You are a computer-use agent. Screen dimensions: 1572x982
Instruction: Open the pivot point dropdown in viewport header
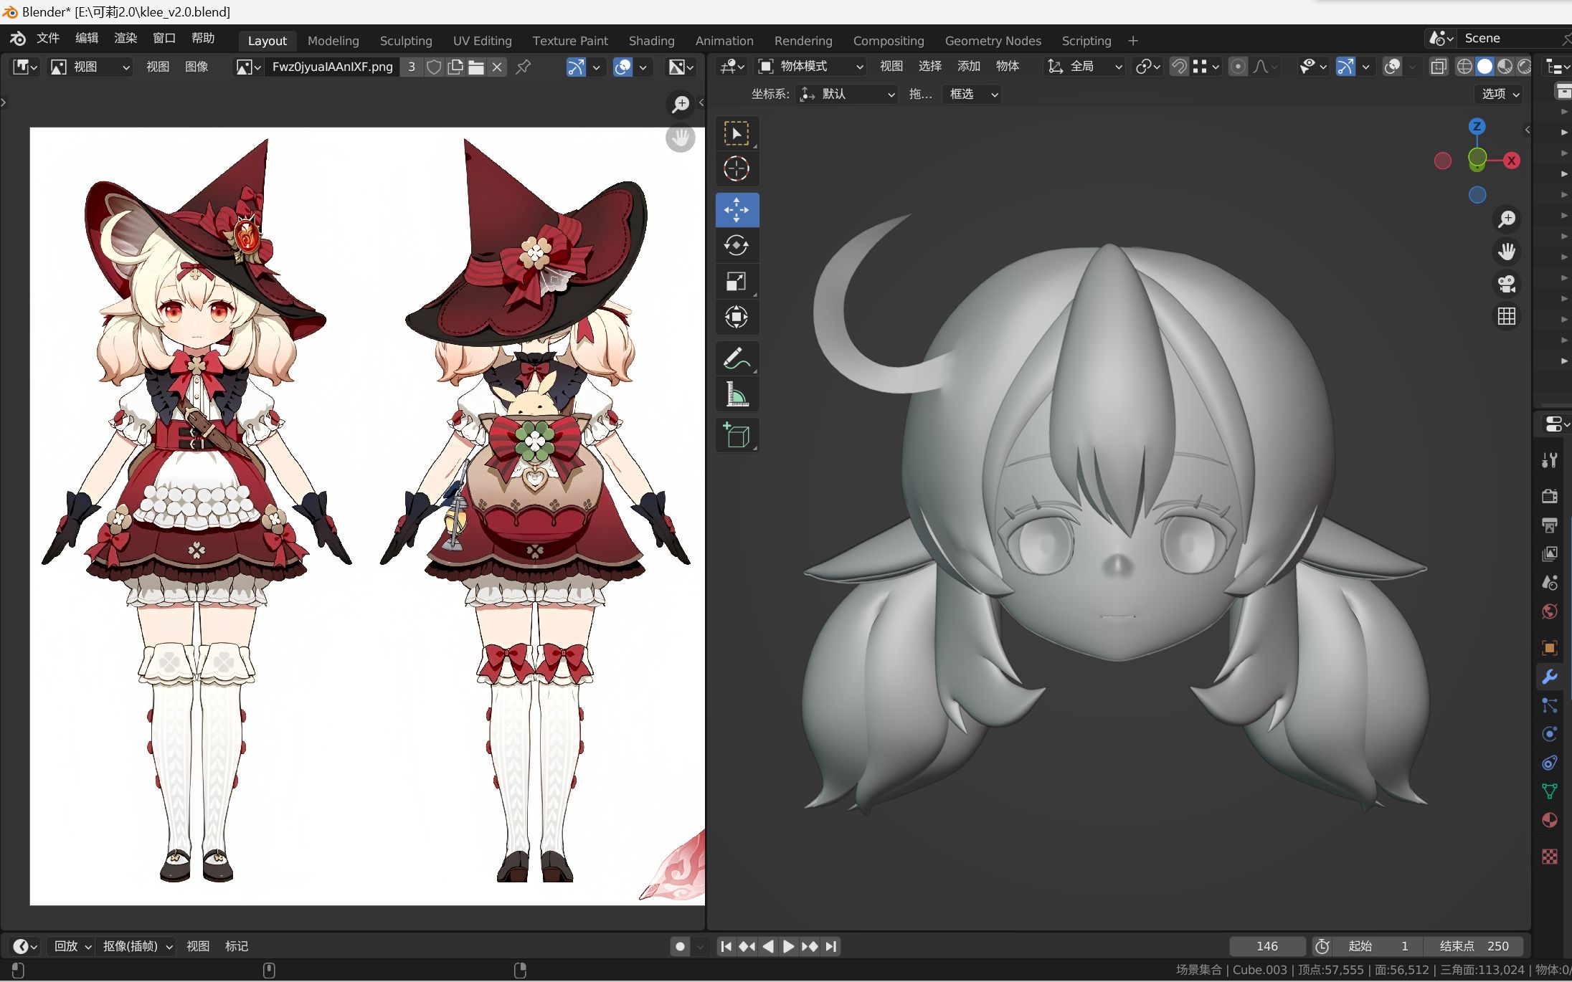1147,67
